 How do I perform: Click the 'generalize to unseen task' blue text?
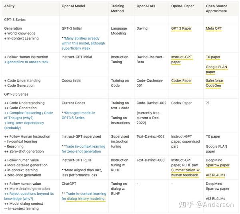coord(26,62)
